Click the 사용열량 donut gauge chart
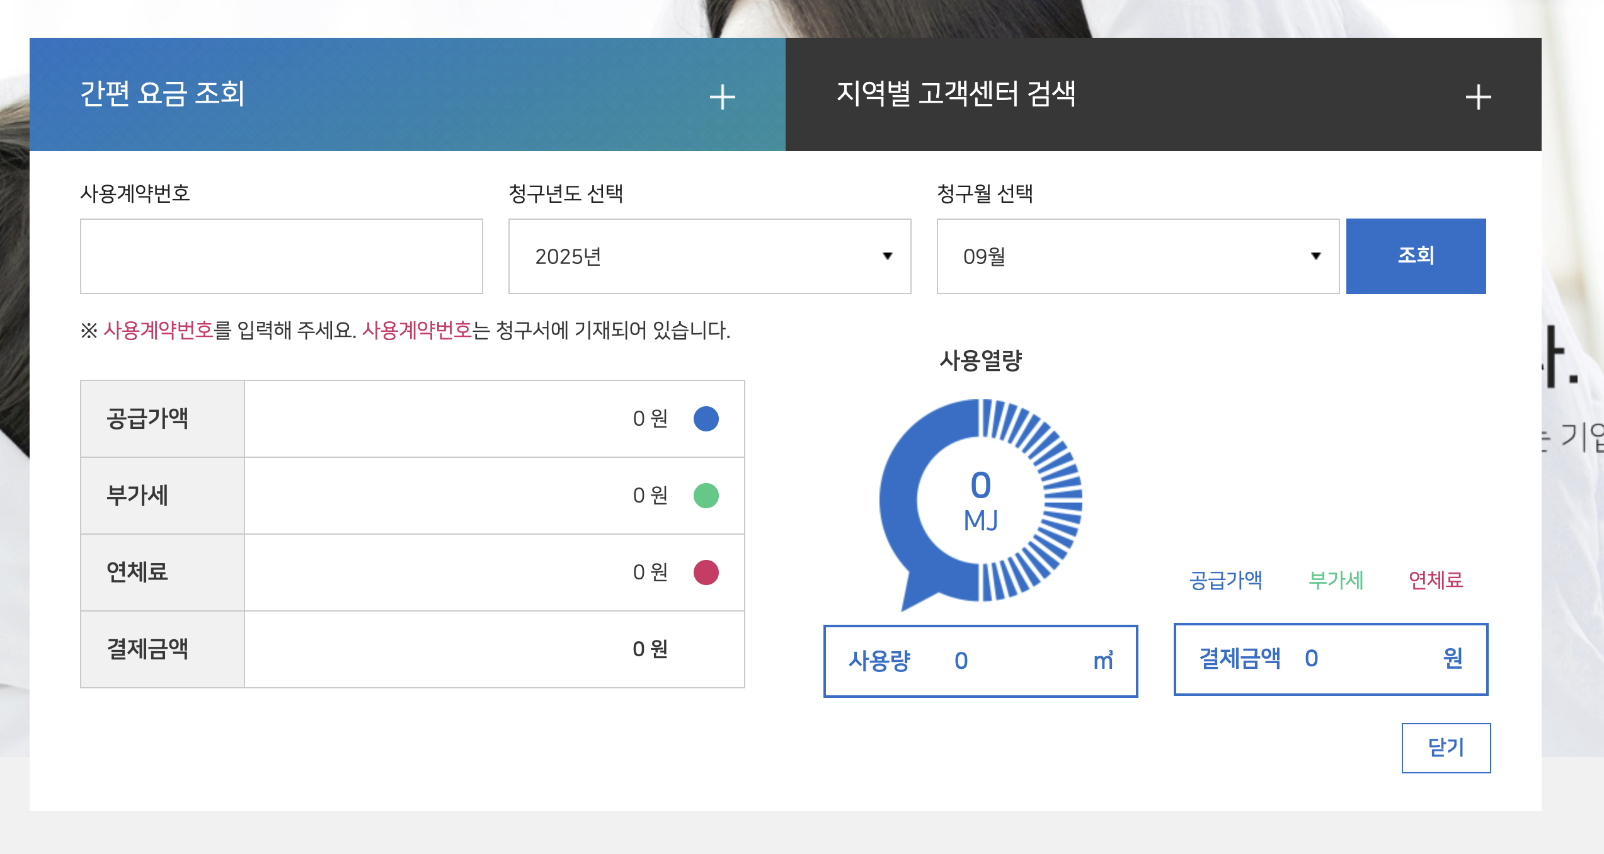This screenshot has width=1604, height=854. click(980, 501)
